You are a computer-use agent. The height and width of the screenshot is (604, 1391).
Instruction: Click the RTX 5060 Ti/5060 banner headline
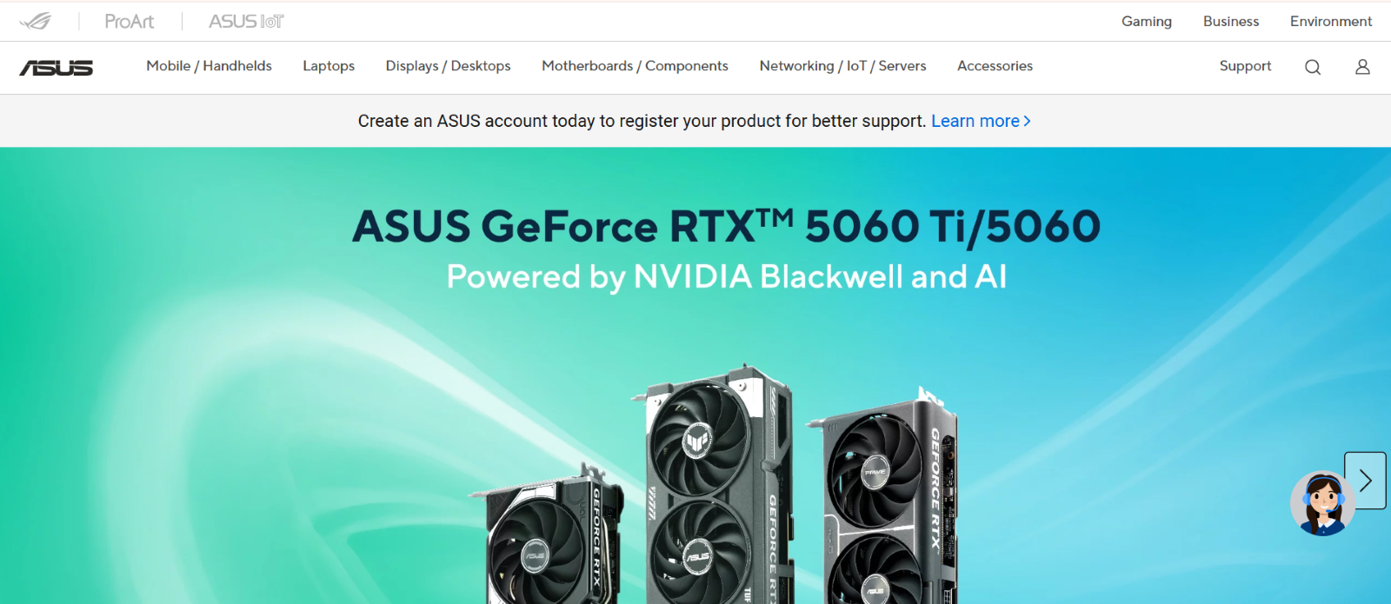pos(726,226)
